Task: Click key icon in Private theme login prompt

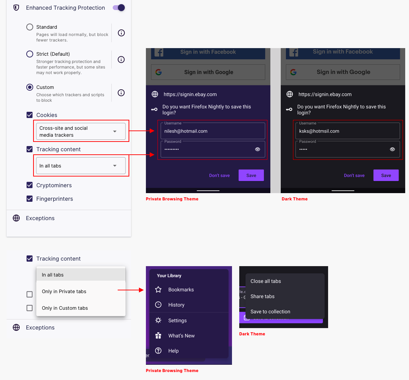Action: click(155, 109)
